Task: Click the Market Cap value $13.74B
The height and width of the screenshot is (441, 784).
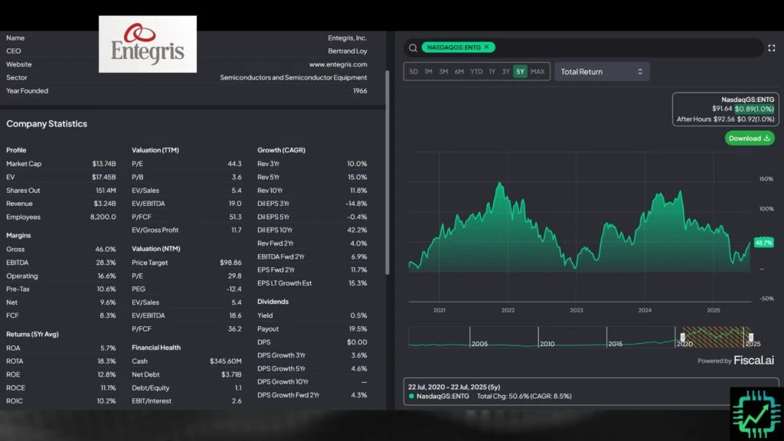Action: [x=104, y=164]
